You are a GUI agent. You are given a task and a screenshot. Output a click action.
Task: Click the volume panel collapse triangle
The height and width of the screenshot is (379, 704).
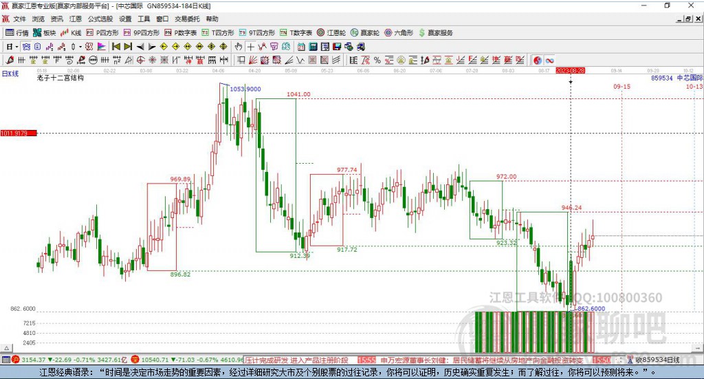(x=7, y=348)
